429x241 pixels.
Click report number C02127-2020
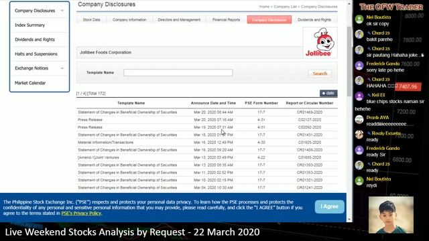tap(310, 120)
